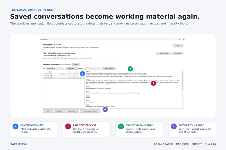The width and height of the screenshot is (226, 150).
Task: Create a New project
Action: click(71, 68)
